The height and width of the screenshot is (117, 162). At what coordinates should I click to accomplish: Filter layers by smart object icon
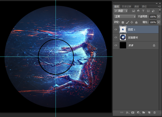click(153, 11)
